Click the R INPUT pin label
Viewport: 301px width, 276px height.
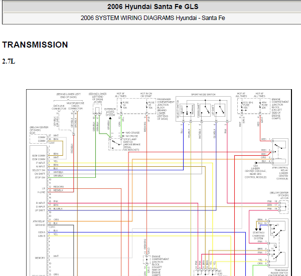click(41, 203)
